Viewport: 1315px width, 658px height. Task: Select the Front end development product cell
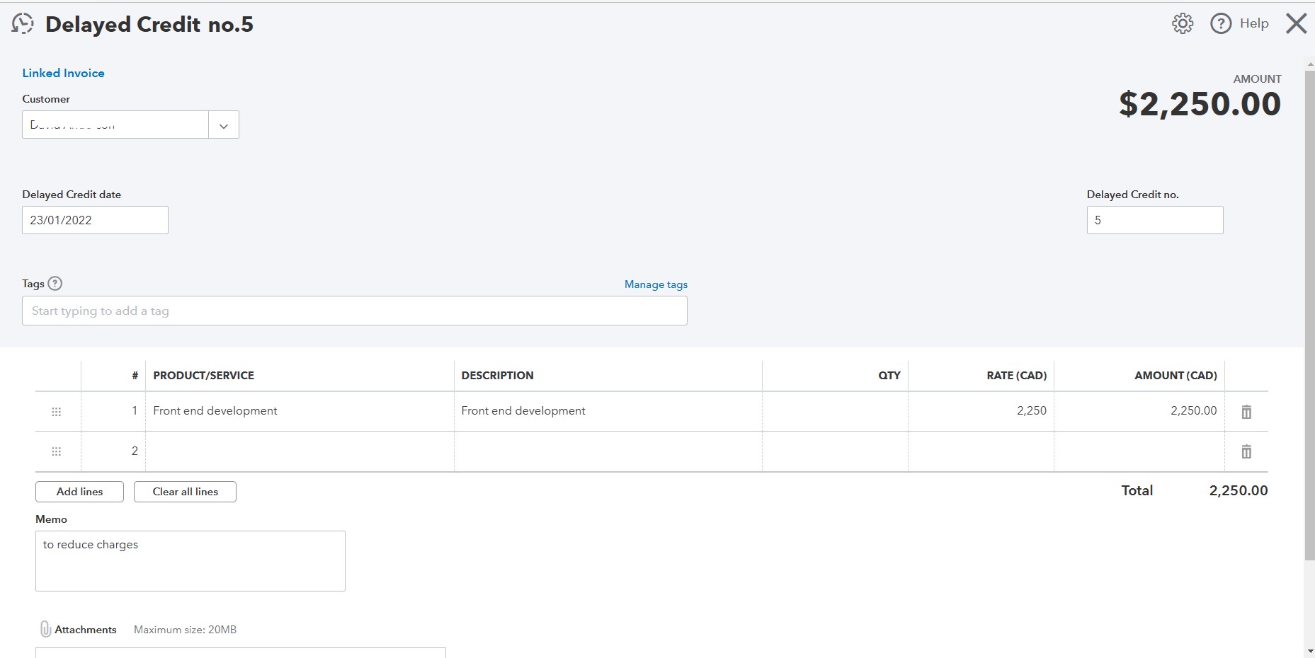(x=299, y=411)
